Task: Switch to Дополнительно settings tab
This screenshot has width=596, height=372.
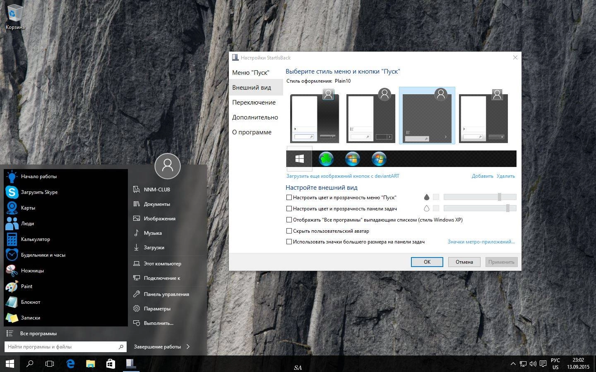Action: coord(256,117)
